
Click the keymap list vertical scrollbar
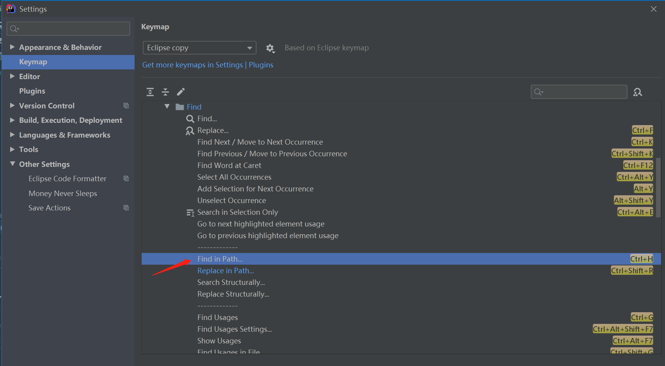pyautogui.click(x=658, y=187)
